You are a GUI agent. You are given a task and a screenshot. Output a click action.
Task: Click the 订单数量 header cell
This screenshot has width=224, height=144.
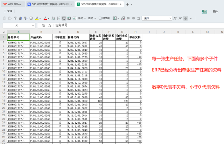point(60,37)
